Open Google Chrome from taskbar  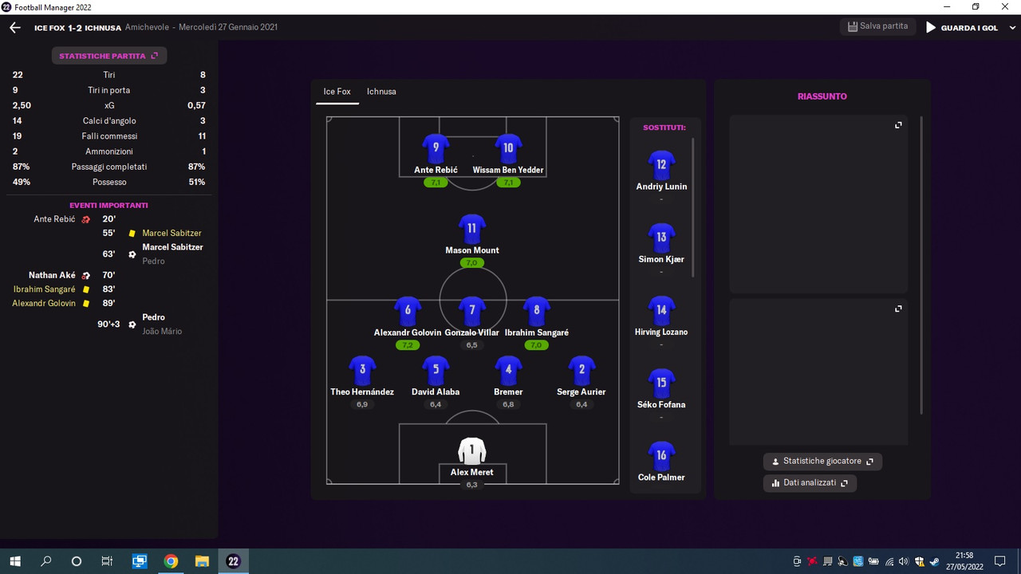[171, 561]
